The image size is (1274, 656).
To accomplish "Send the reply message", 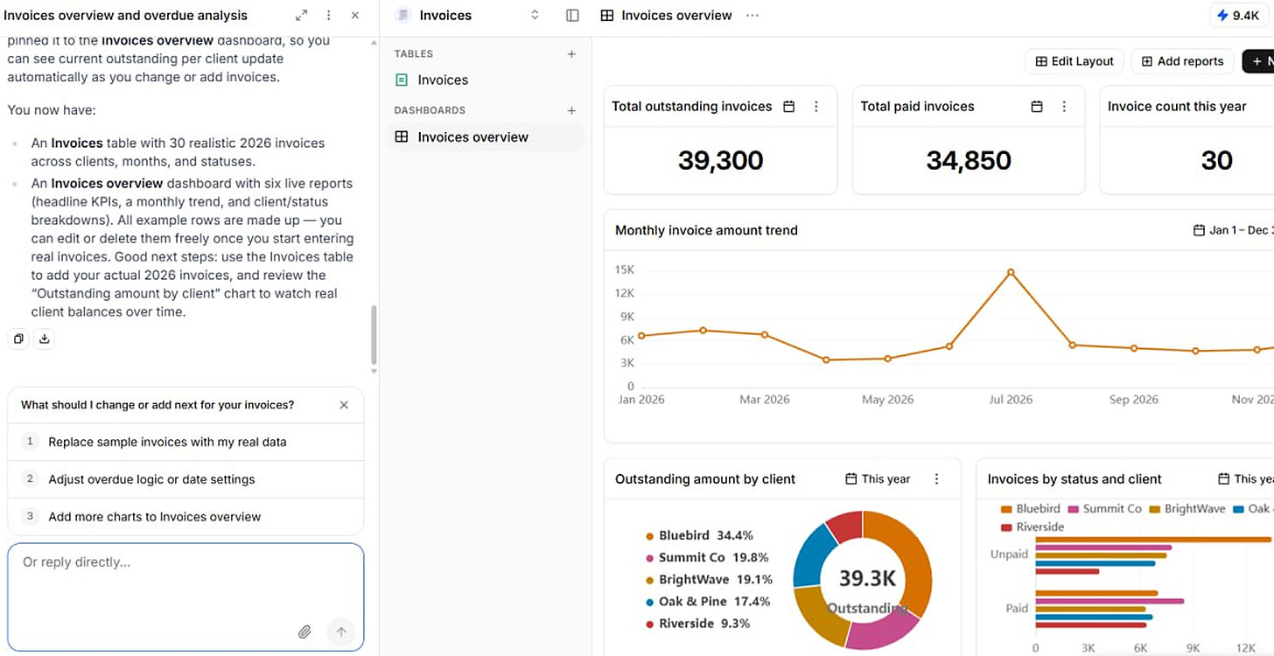I will tap(341, 632).
